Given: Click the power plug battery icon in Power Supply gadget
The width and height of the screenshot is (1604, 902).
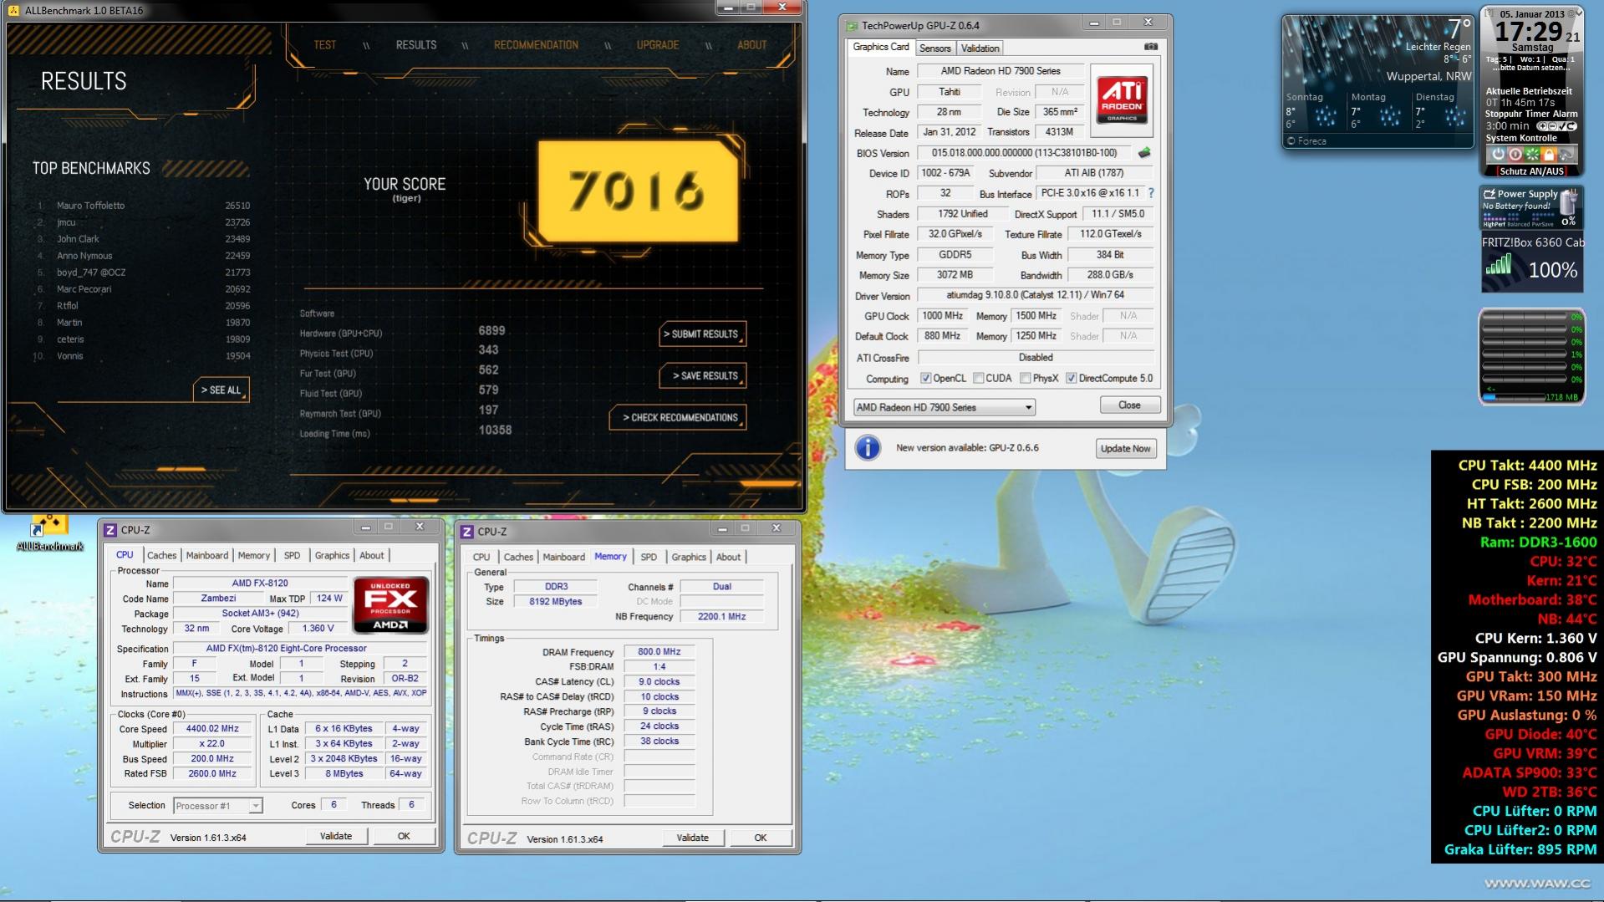Looking at the screenshot, I should [1569, 203].
